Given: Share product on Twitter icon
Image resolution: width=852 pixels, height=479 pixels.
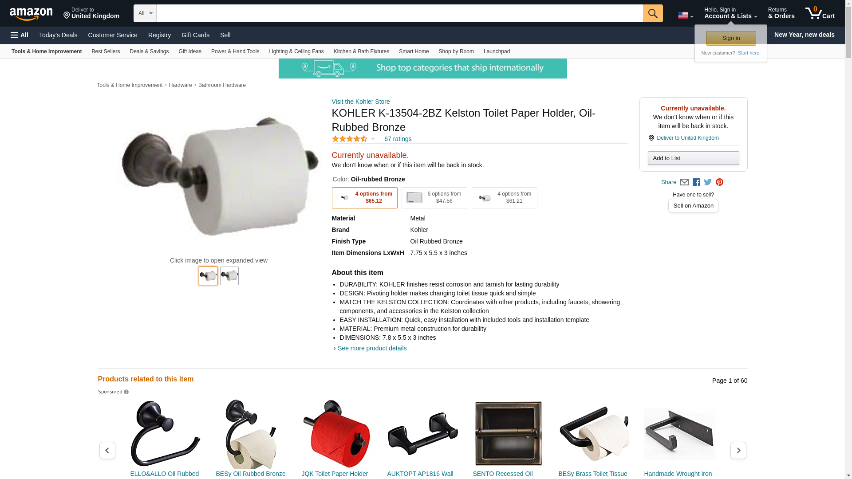Looking at the screenshot, I should (x=708, y=182).
